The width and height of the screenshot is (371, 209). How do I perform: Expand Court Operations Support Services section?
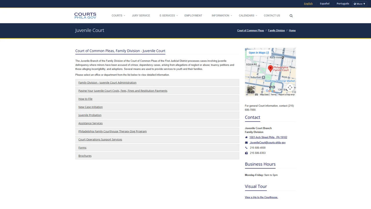tap(157, 140)
